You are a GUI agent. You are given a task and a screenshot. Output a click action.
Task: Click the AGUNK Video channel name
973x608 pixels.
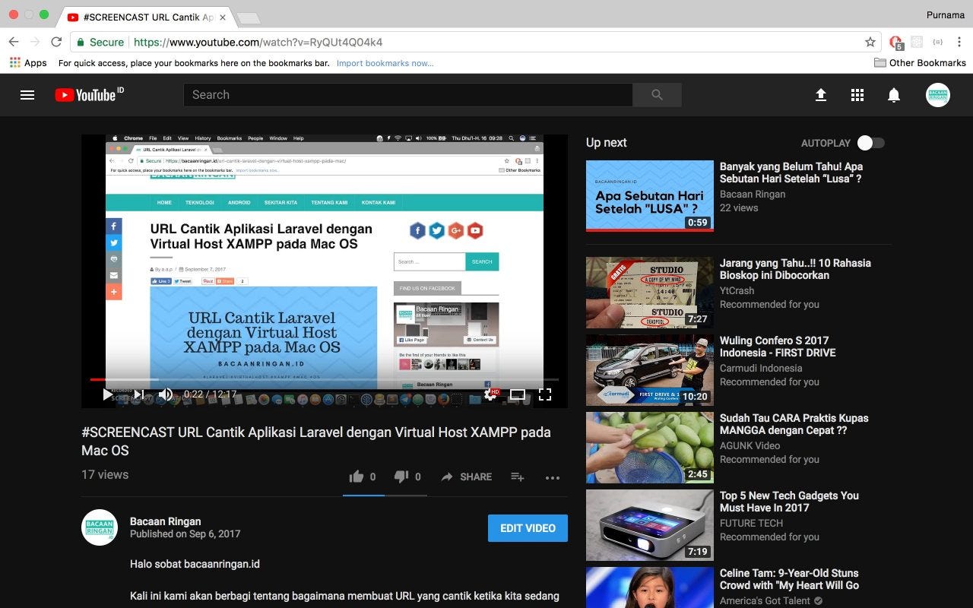coord(750,445)
